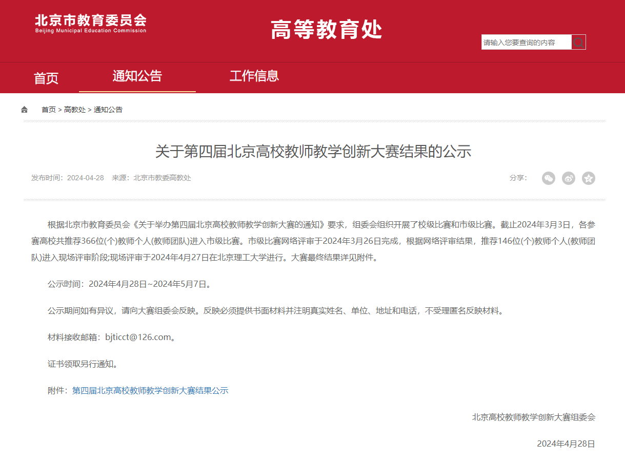
Task: Click the search magnifier icon
Action: [x=578, y=42]
